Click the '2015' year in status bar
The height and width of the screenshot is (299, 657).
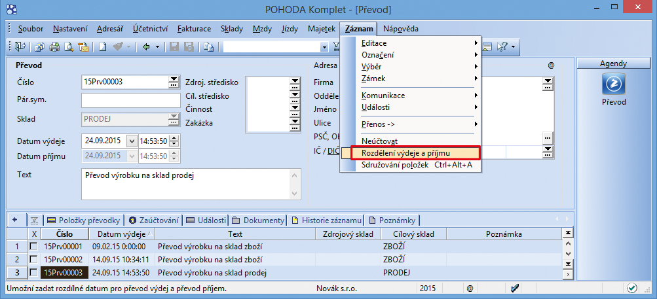pyautogui.click(x=428, y=288)
